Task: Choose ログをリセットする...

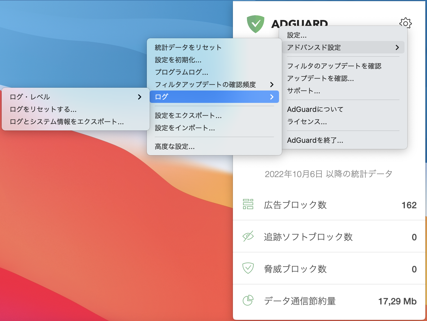Action: coord(76,109)
